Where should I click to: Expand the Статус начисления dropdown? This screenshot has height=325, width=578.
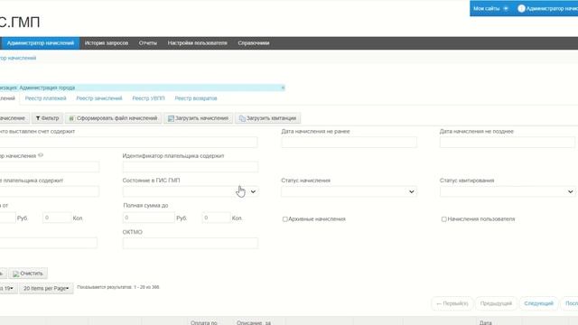pos(350,191)
